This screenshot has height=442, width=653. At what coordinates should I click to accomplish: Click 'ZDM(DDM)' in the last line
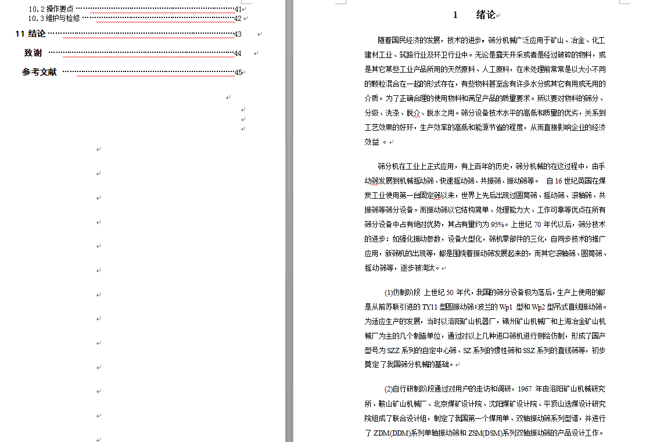point(392,433)
